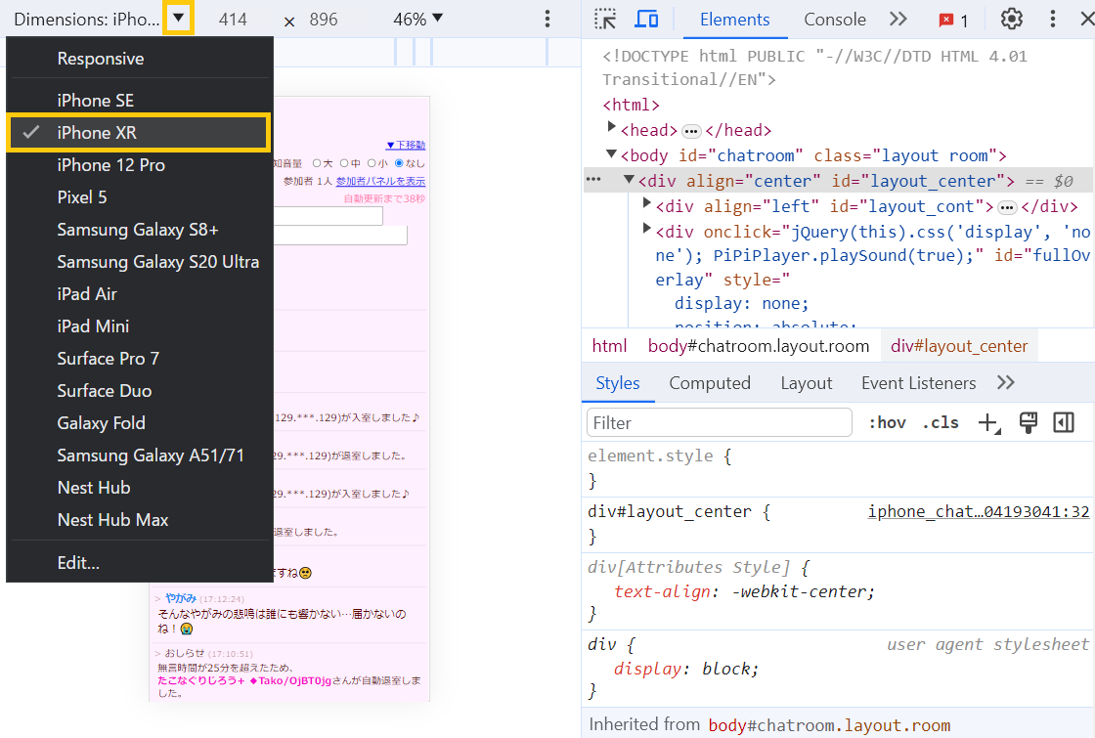Click the 参加者パネルを表示 link
Image resolution: width=1095 pixels, height=738 pixels.
point(380,182)
